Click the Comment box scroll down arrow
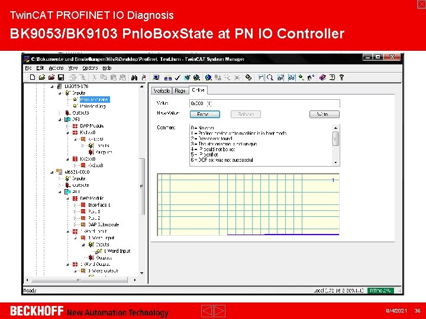The height and width of the screenshot is (319, 426). coord(336,162)
